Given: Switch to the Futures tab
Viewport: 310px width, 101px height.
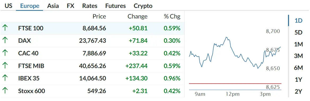Looking at the screenshot, I should (x=115, y=6).
